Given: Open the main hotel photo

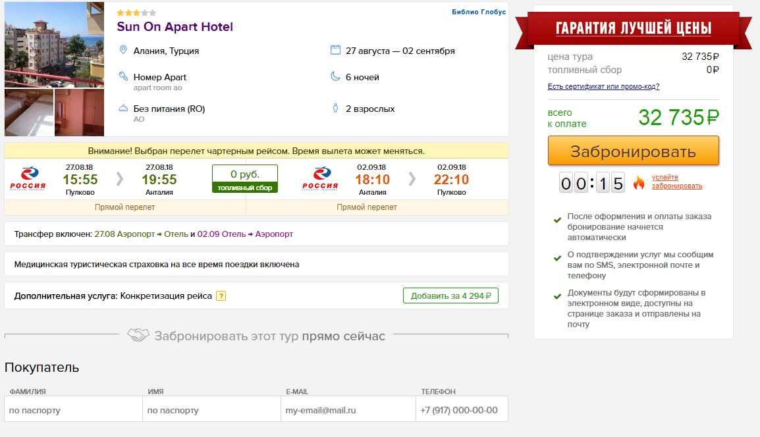Looking at the screenshot, I should 54,45.
